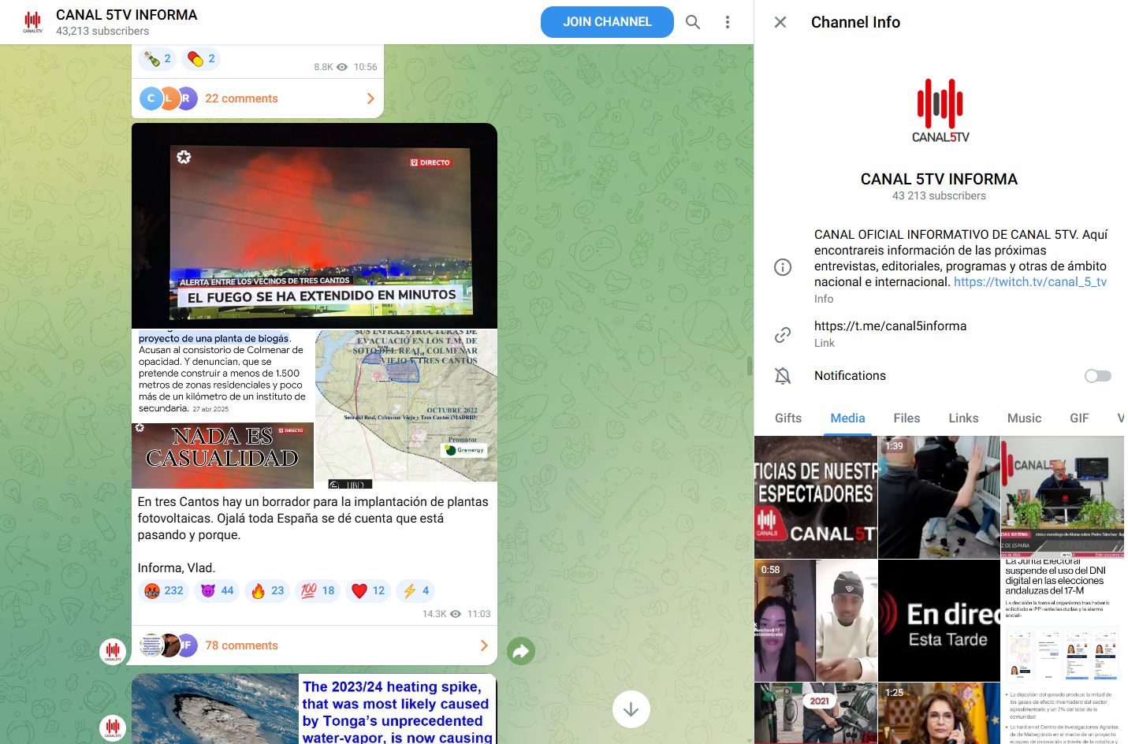Toggle the Notifications switch
1128x744 pixels.
coord(1097,376)
